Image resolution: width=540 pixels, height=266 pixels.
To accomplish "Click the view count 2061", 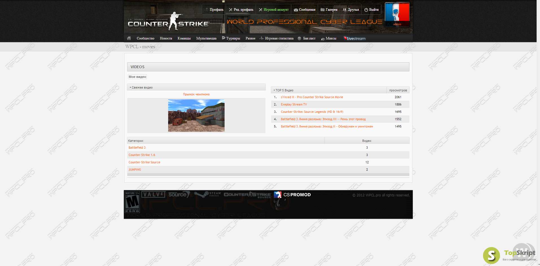I will [x=398, y=97].
